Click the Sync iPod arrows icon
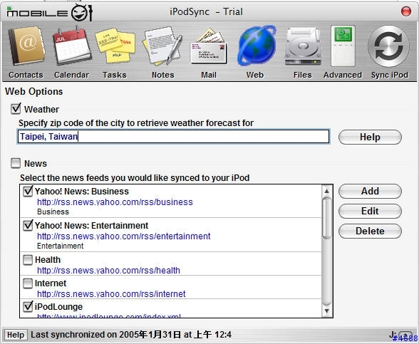The height and width of the screenshot is (344, 419). (x=389, y=46)
